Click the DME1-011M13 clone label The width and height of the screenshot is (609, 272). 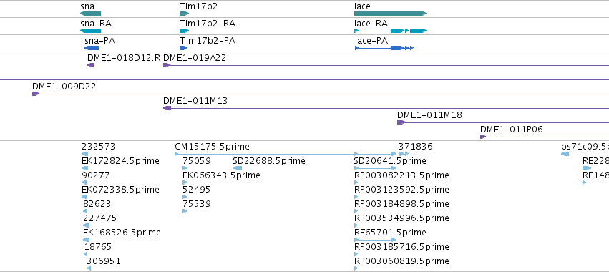pyautogui.click(x=195, y=101)
